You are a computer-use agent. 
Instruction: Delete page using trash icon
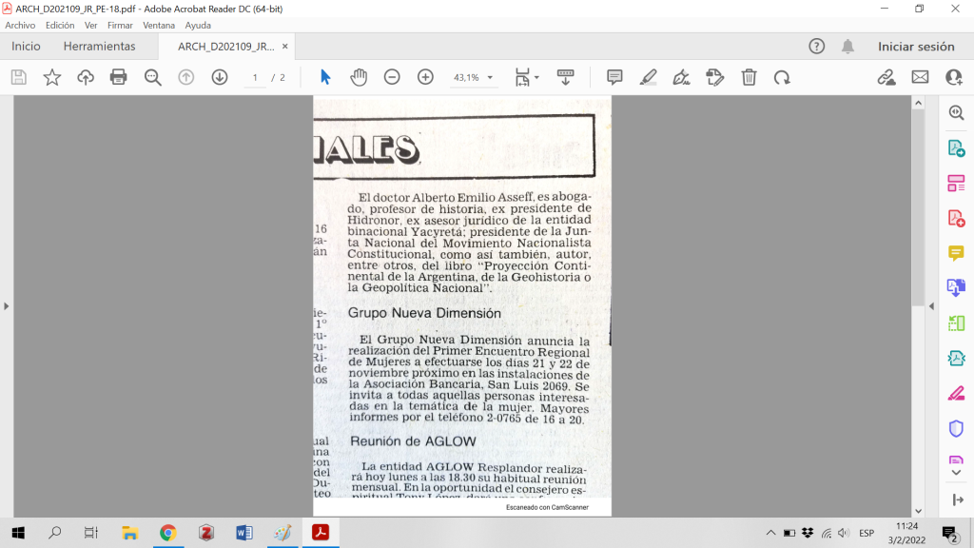click(x=750, y=77)
